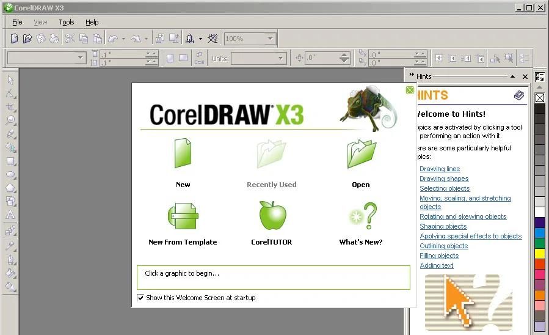Select the Ellipse tool
The image size is (549, 335).
(10, 174)
